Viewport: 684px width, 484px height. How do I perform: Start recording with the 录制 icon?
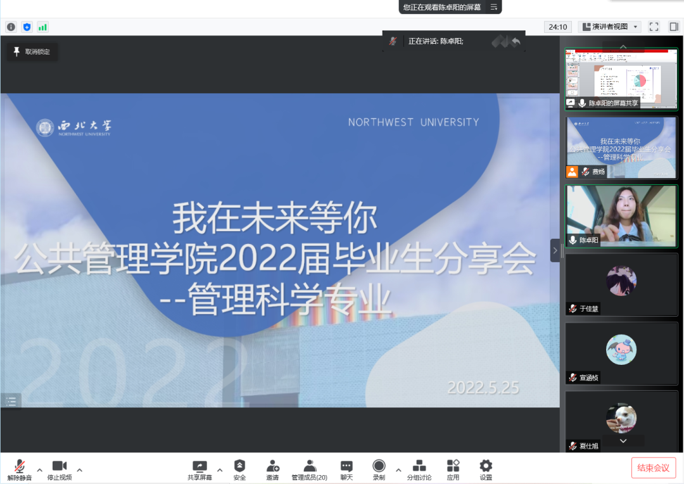click(x=378, y=469)
